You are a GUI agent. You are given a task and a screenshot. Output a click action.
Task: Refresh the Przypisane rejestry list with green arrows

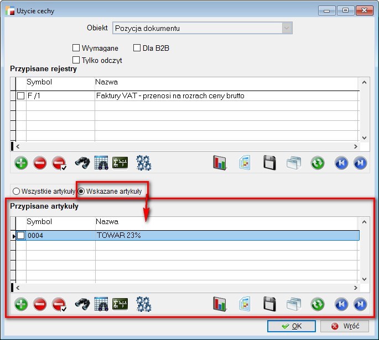(318, 163)
